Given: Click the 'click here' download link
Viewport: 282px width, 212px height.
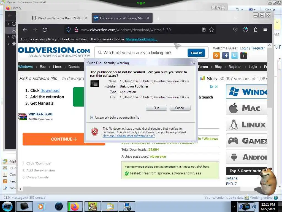Looking at the screenshot, I should pyautogui.click(x=203, y=166).
